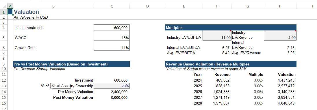Click the Avg. EV/Revenue 3.06 cell
The width and height of the screenshot is (317, 110).
(x=280, y=53)
